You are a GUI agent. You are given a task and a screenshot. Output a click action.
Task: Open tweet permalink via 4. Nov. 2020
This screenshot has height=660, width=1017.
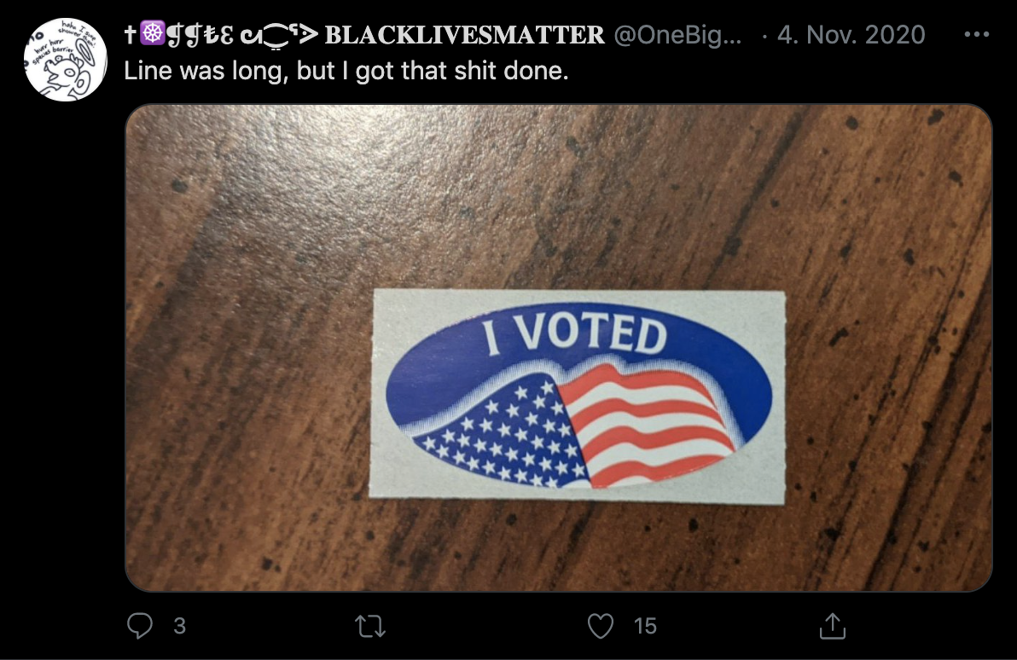[x=851, y=34]
